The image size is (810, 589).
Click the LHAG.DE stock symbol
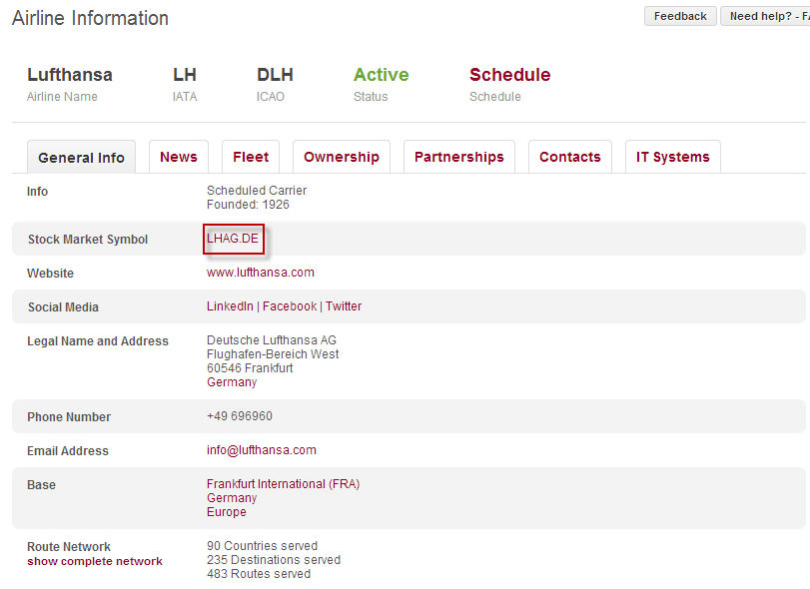coord(233,239)
